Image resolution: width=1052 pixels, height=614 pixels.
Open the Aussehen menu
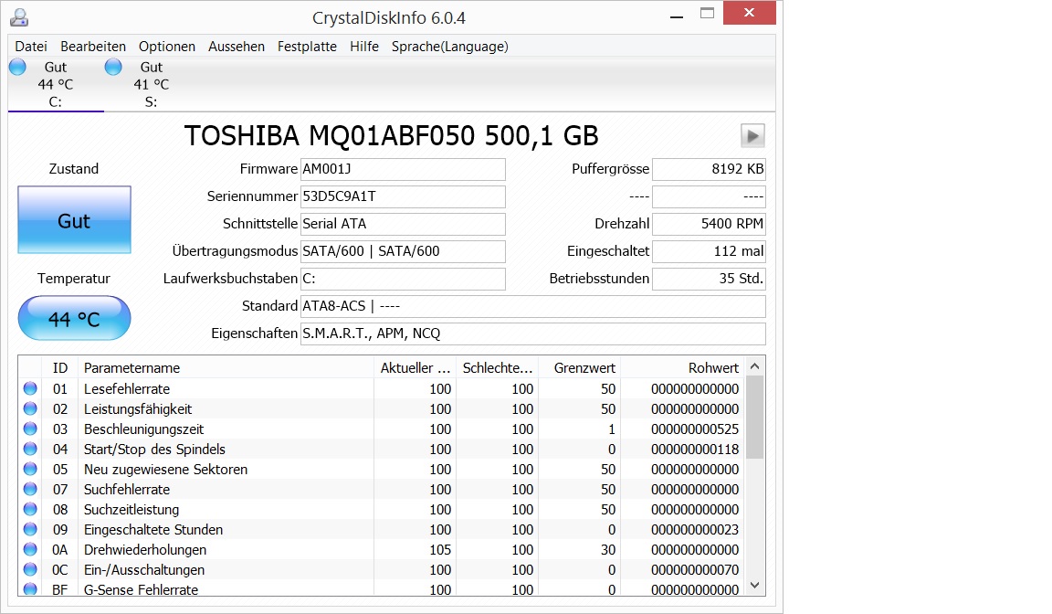coord(237,47)
